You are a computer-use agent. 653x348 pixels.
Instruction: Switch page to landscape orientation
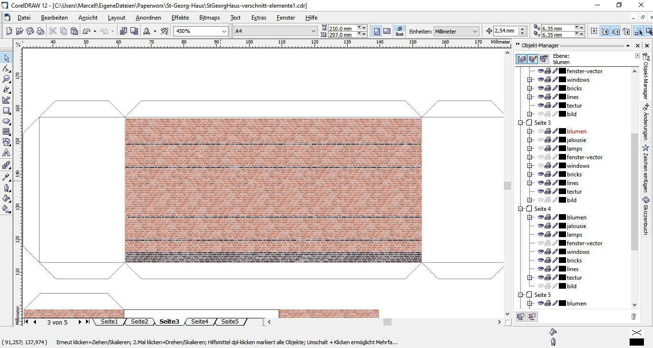point(387,31)
